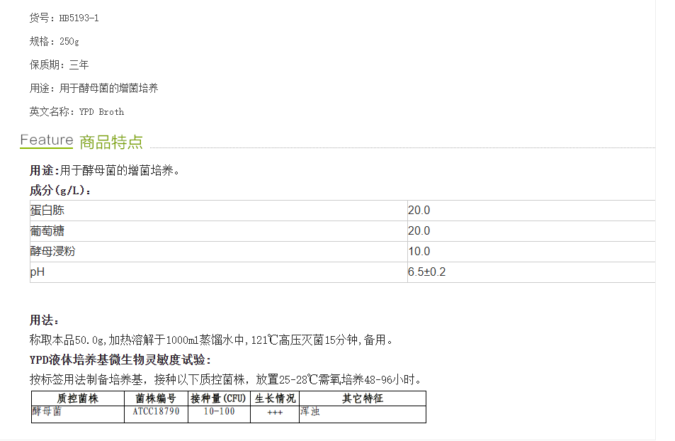This screenshot has width=675, height=441.
Task: Click the strain number ATCC18790
Action: 157,412
